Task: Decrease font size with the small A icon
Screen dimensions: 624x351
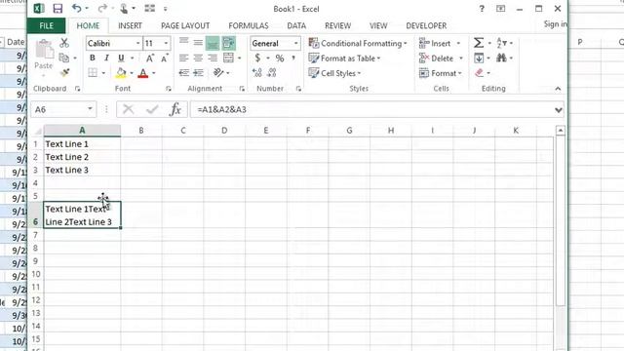Action: click(x=165, y=58)
